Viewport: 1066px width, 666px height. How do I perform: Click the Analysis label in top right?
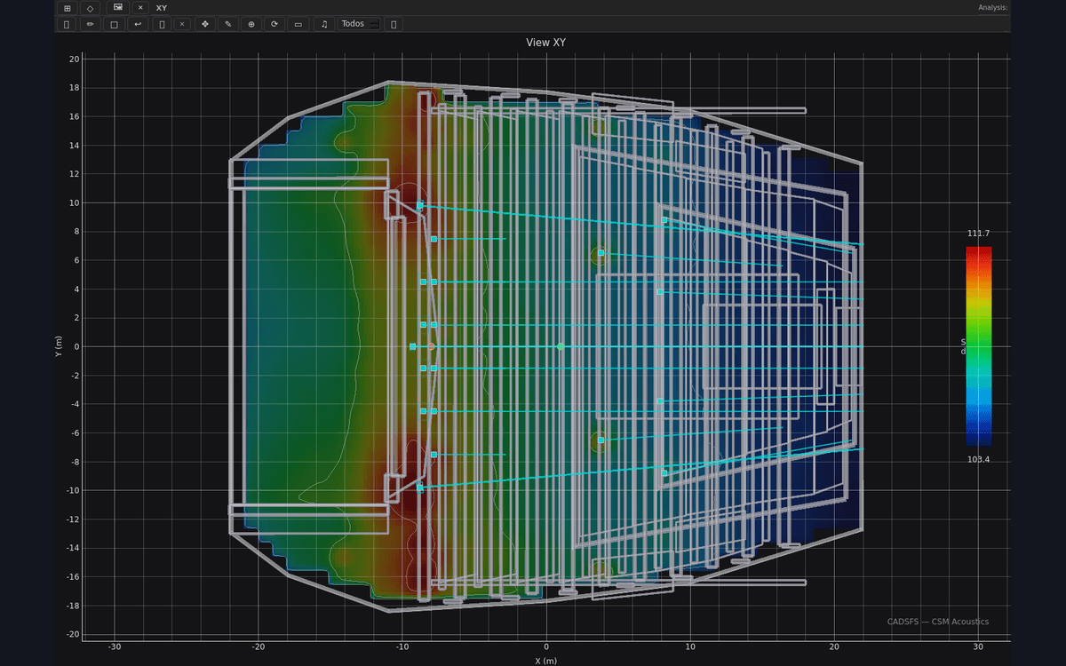(992, 7)
